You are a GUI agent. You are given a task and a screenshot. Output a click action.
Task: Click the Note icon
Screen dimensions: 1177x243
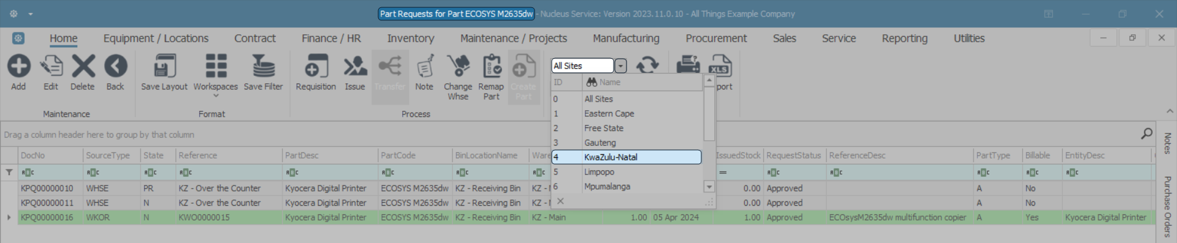click(424, 66)
